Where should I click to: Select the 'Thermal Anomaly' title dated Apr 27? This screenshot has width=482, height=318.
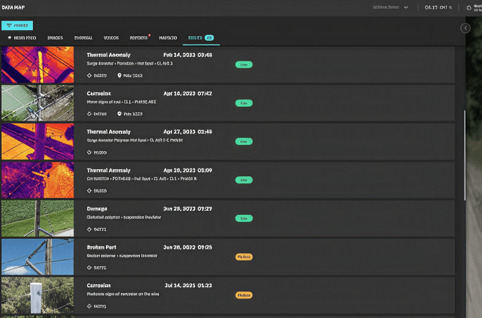pyautogui.click(x=109, y=132)
